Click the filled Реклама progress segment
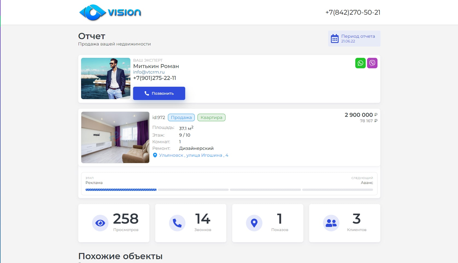This screenshot has width=458, height=263. click(121, 190)
